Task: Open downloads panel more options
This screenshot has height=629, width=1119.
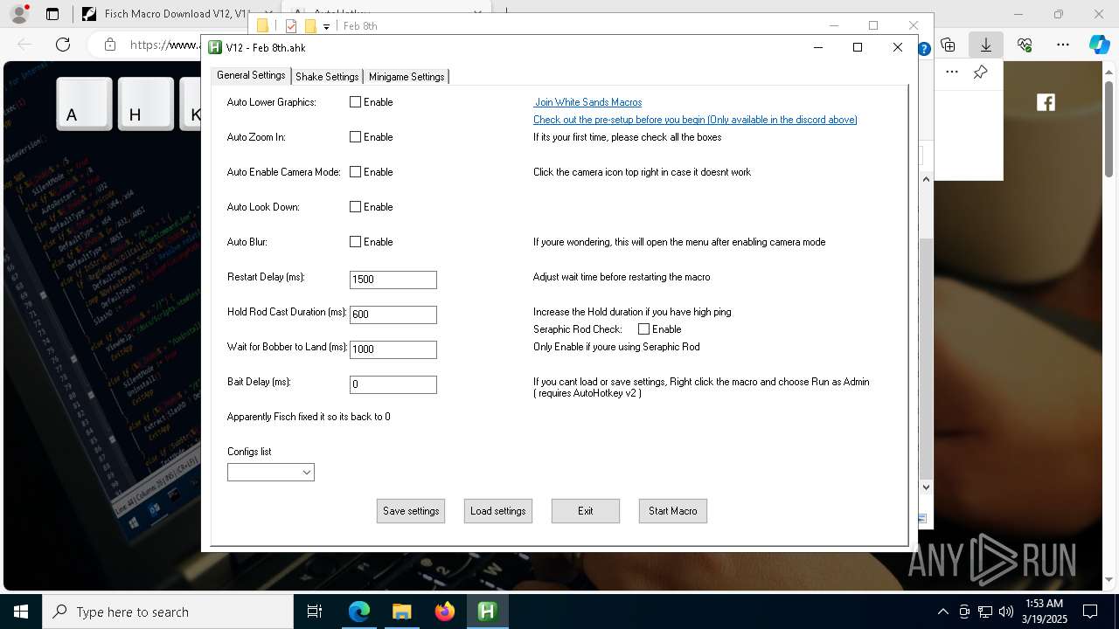Action: [952, 73]
